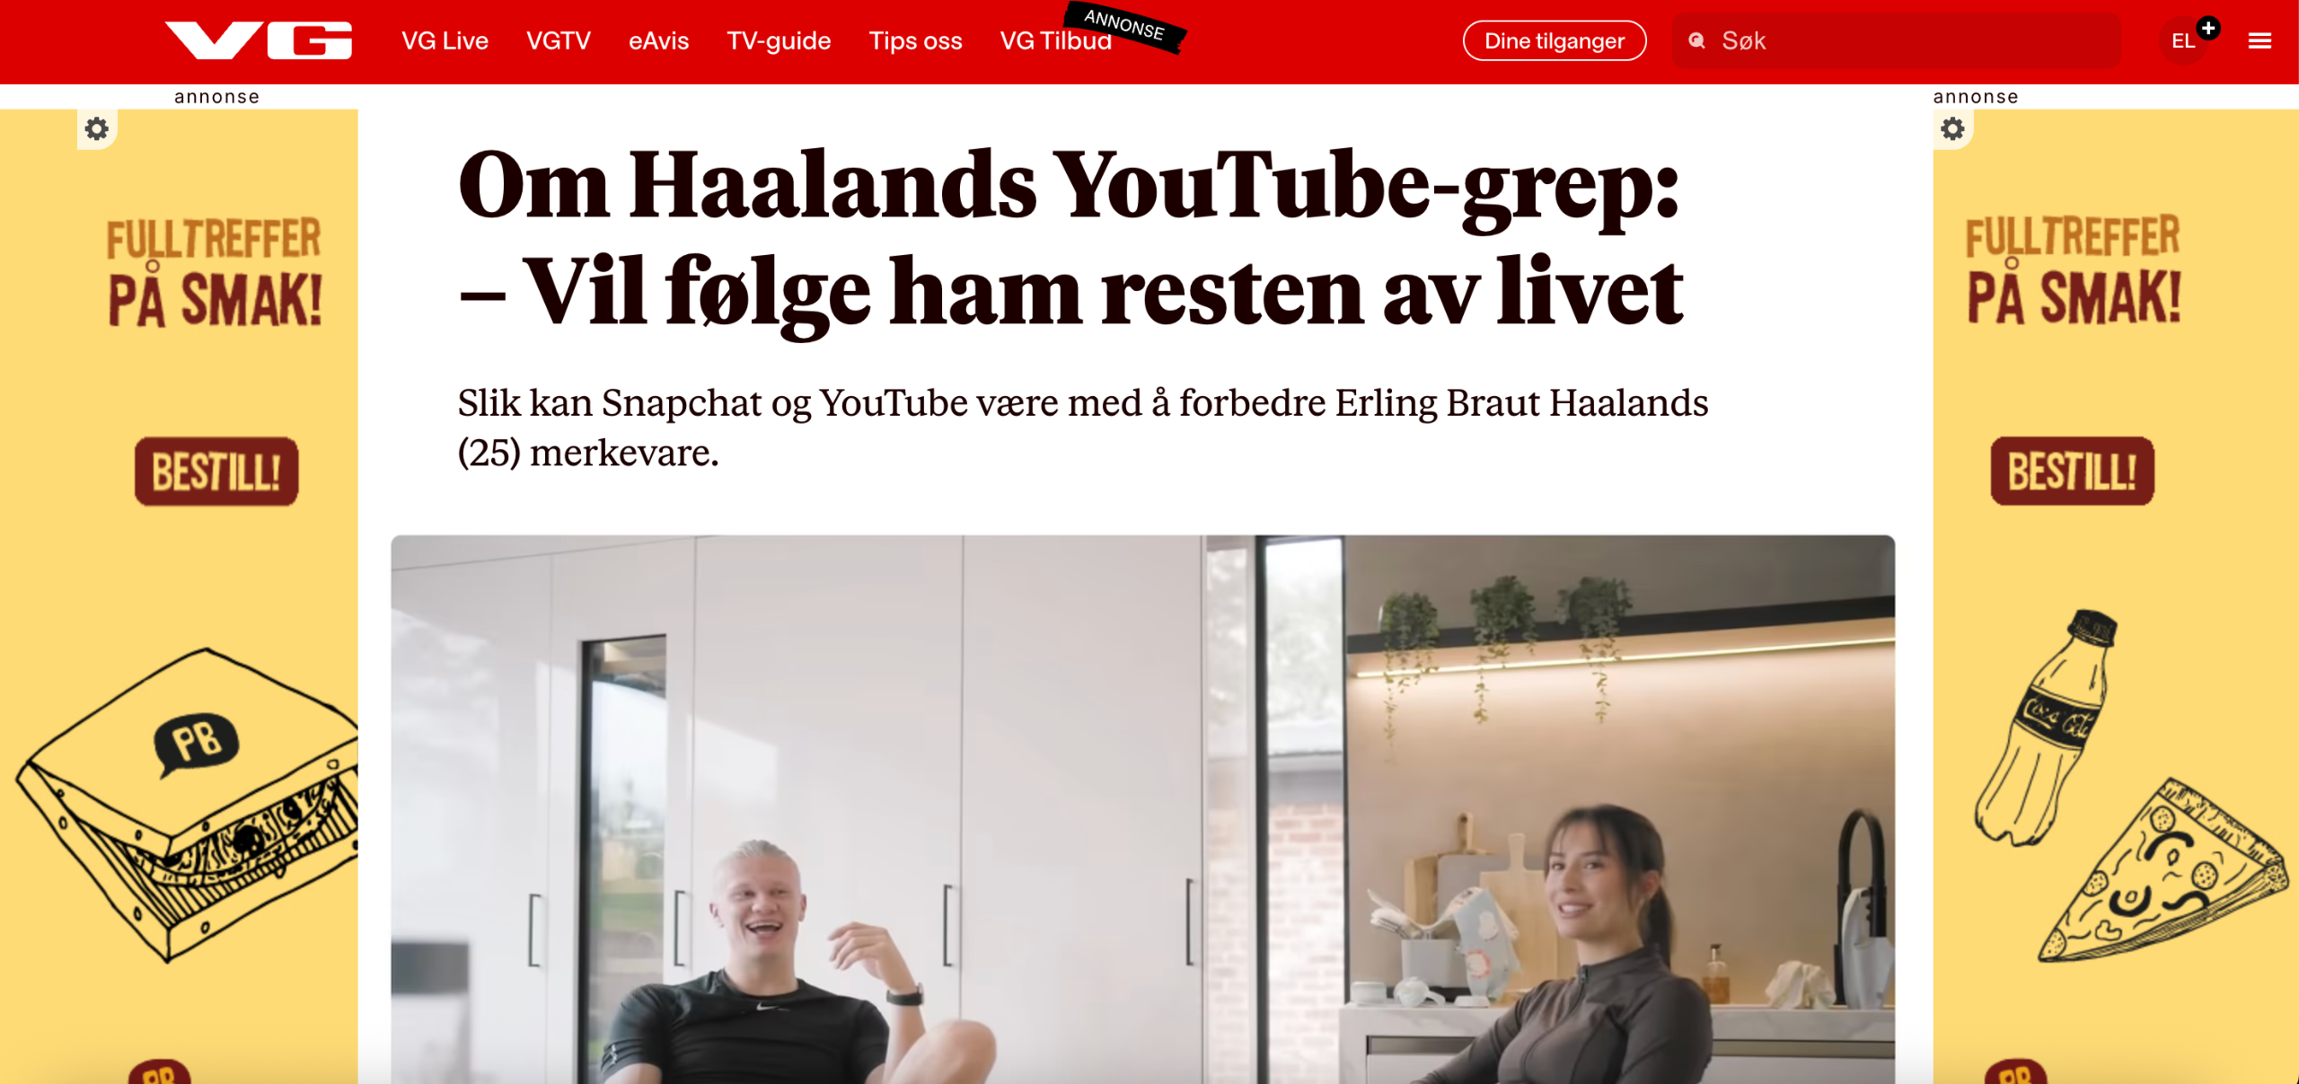Click right ad settings gear icon
The image size is (2299, 1084).
click(1952, 129)
